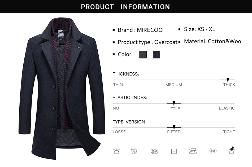Click the hand-wash care icon

231,150
